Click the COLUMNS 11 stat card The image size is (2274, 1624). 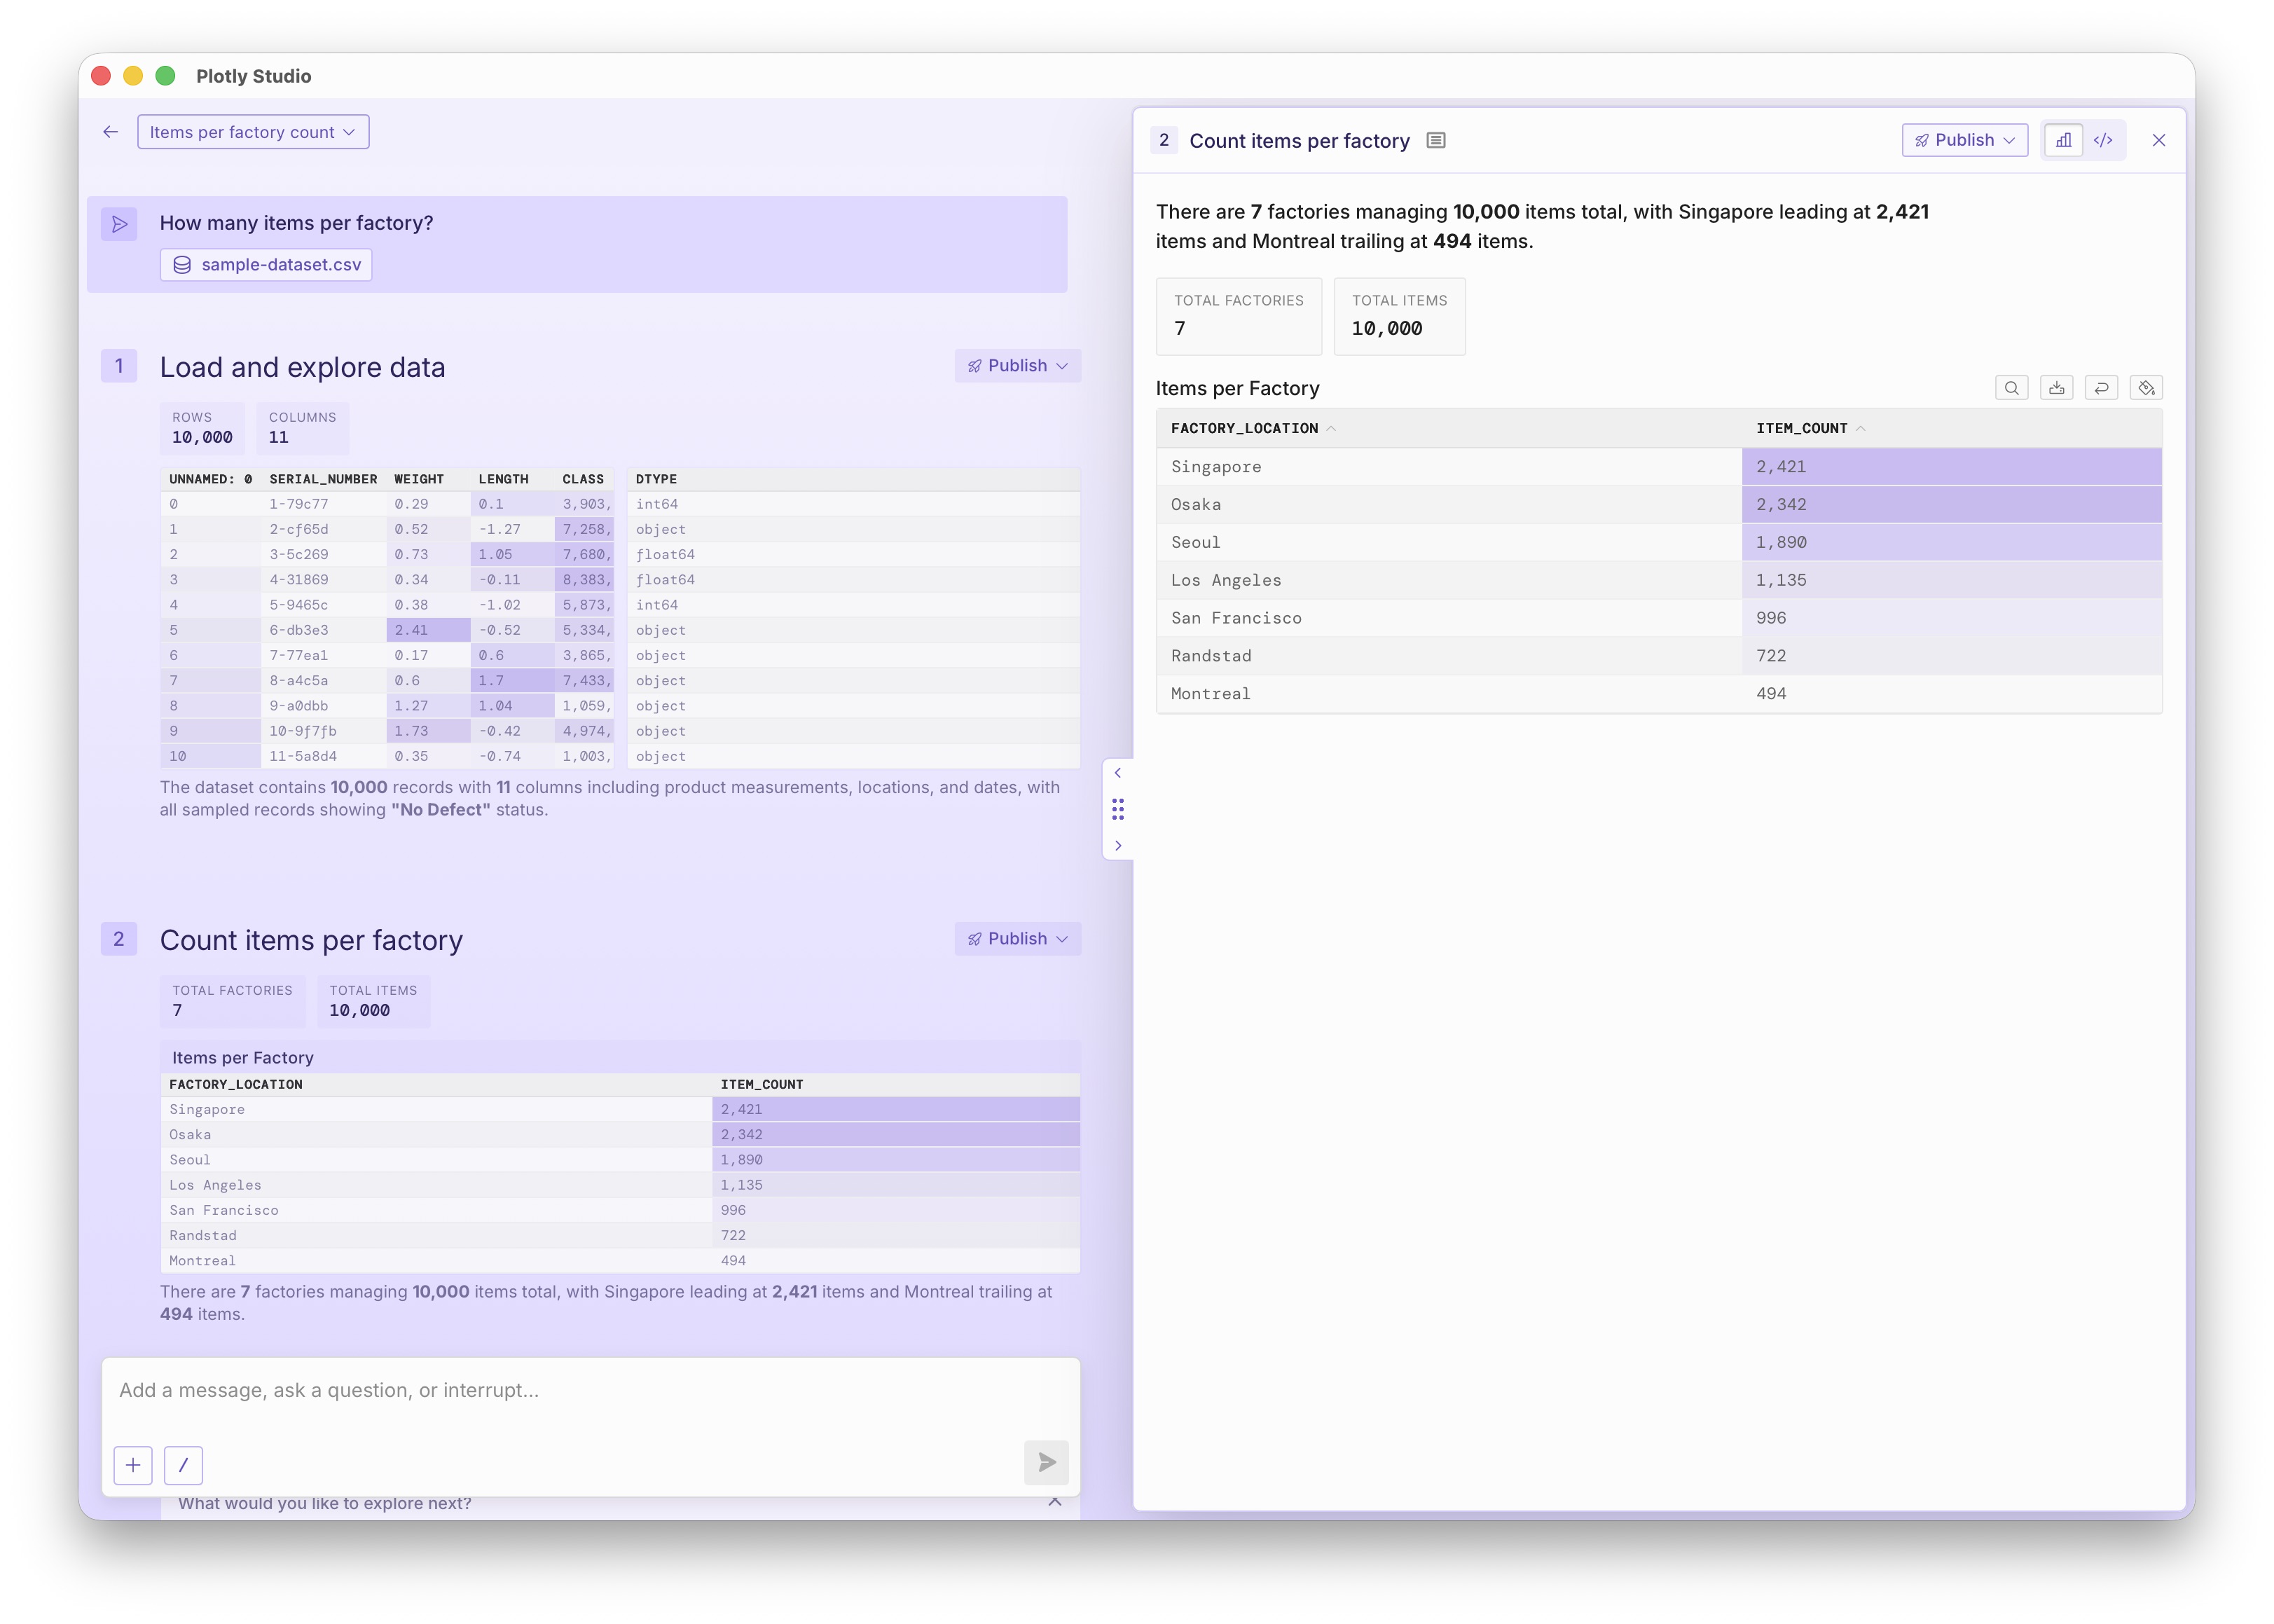[302, 428]
